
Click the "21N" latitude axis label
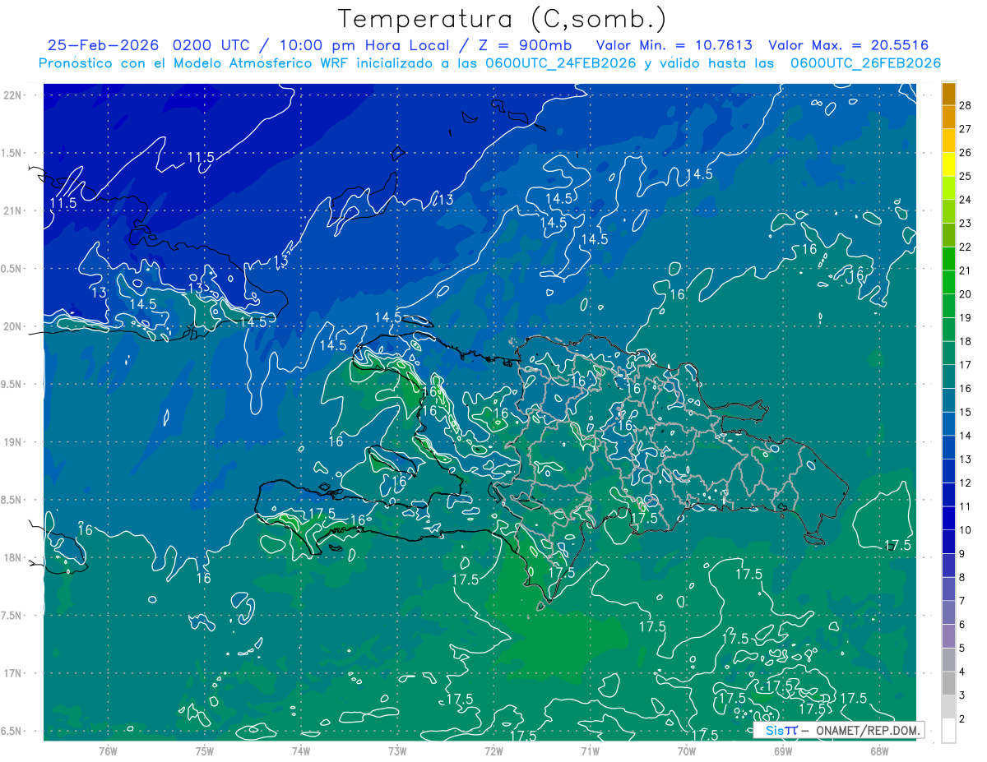tap(12, 210)
